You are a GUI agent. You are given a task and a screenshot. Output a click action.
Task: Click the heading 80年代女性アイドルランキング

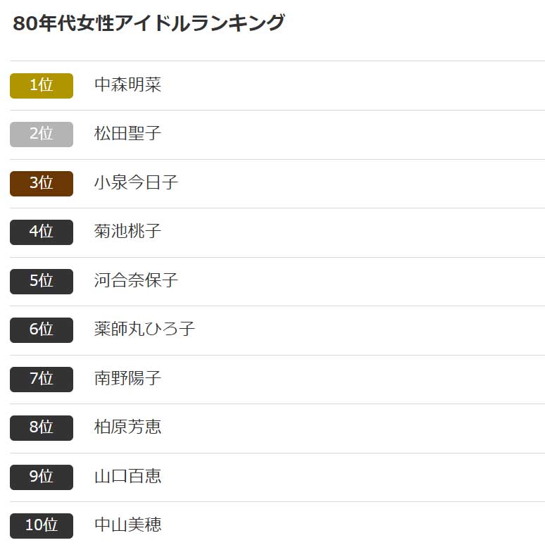click(149, 23)
